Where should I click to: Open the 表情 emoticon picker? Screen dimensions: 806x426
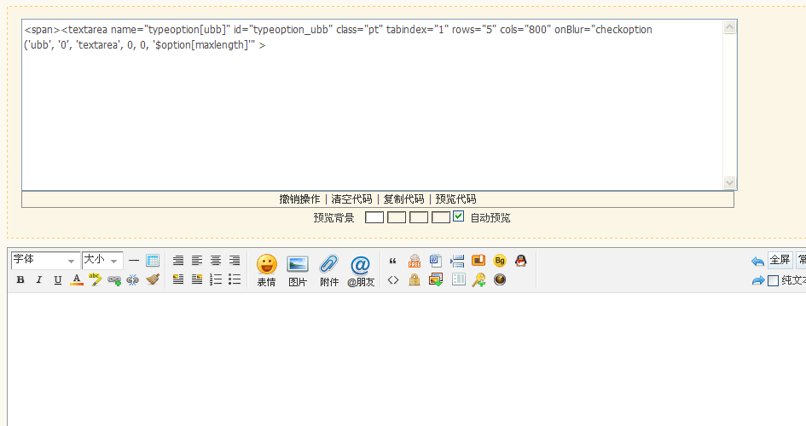coord(267,270)
